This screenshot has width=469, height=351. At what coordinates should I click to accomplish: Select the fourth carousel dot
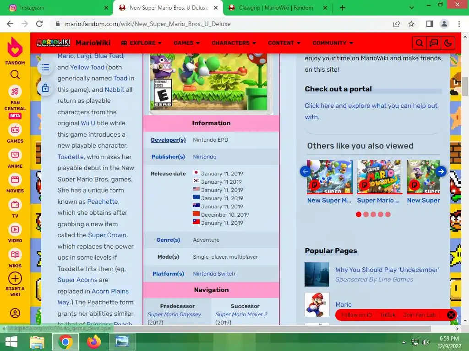click(381, 214)
